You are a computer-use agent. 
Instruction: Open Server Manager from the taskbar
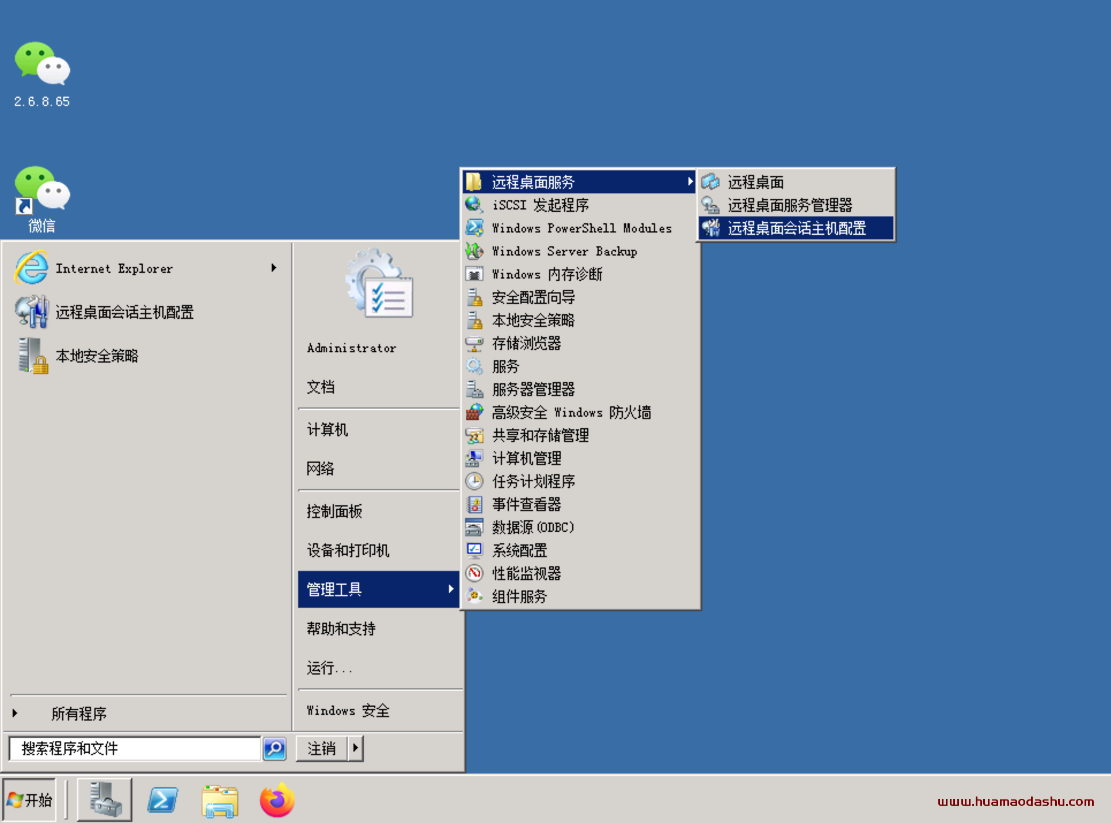pyautogui.click(x=105, y=799)
